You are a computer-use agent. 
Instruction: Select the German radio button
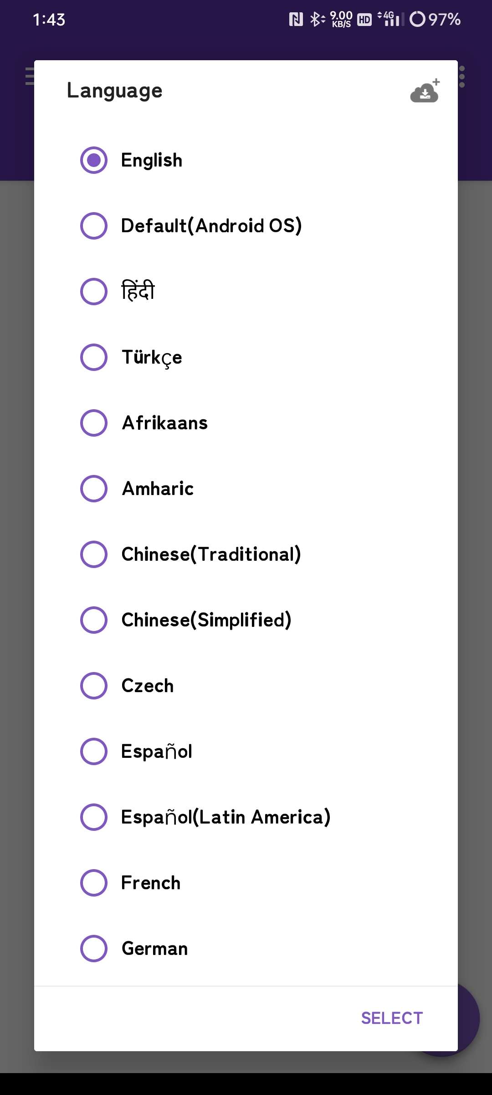(94, 949)
